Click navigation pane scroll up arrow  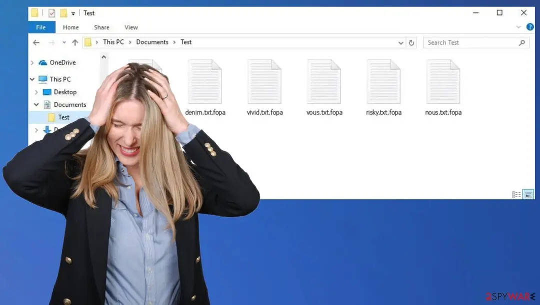pyautogui.click(x=103, y=57)
